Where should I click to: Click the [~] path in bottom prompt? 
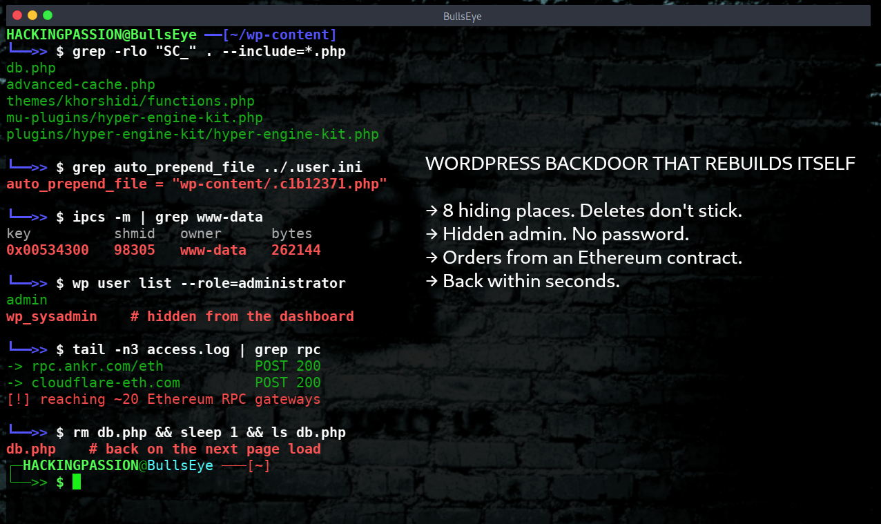[259, 465]
